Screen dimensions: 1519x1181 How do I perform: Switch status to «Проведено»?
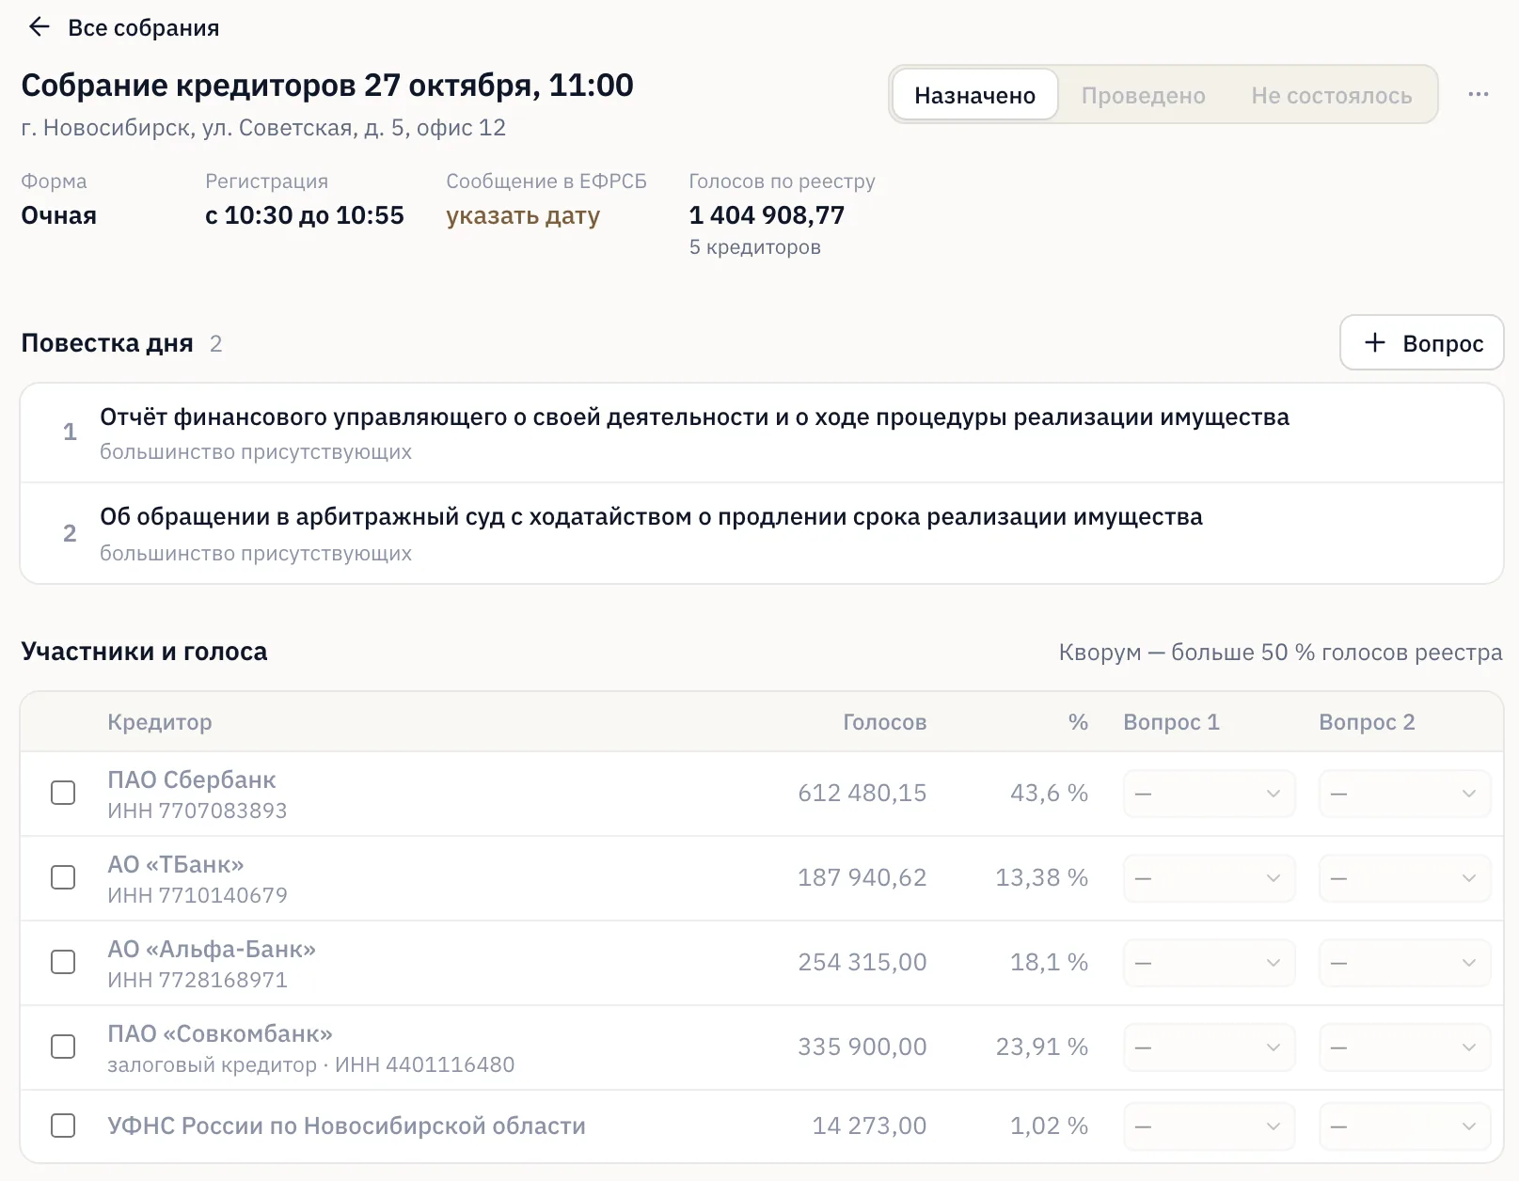(1143, 95)
